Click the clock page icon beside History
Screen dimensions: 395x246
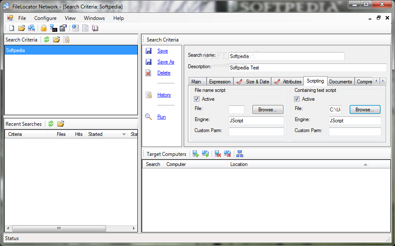tap(148, 95)
